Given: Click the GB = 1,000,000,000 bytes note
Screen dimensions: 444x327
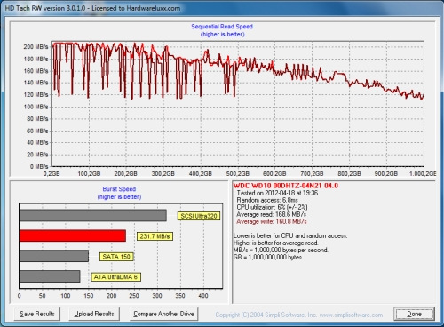Looking at the screenshot, I should (x=268, y=257).
